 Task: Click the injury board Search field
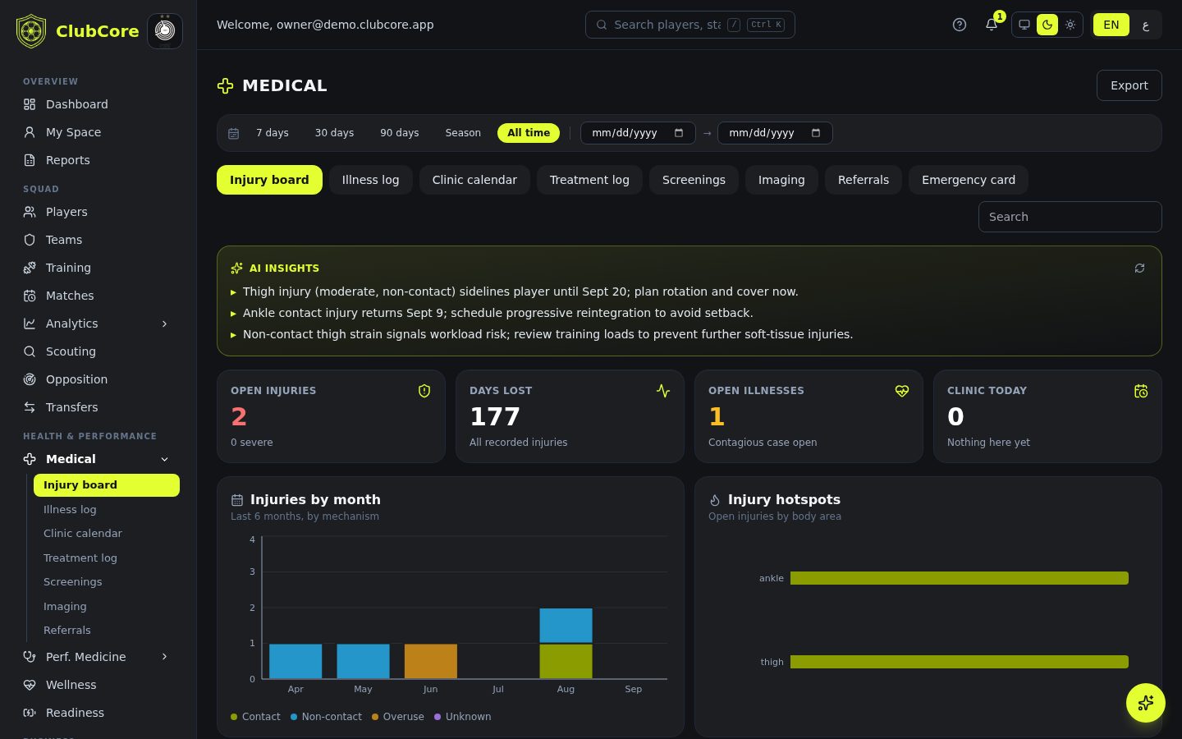point(1070,217)
